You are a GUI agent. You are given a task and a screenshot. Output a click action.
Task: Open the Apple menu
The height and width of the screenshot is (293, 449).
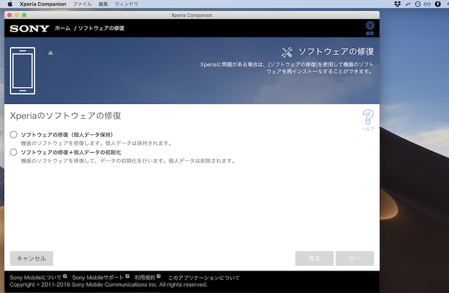pos(10,4)
